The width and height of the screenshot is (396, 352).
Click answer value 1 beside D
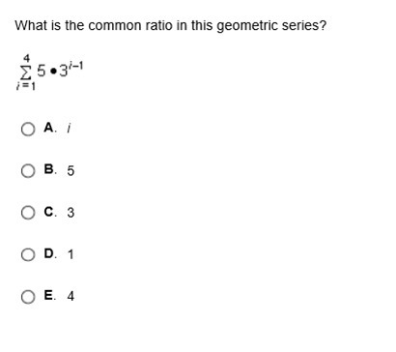[71, 254]
